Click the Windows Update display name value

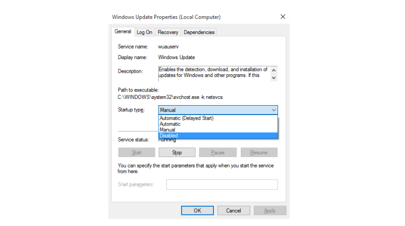(176, 57)
